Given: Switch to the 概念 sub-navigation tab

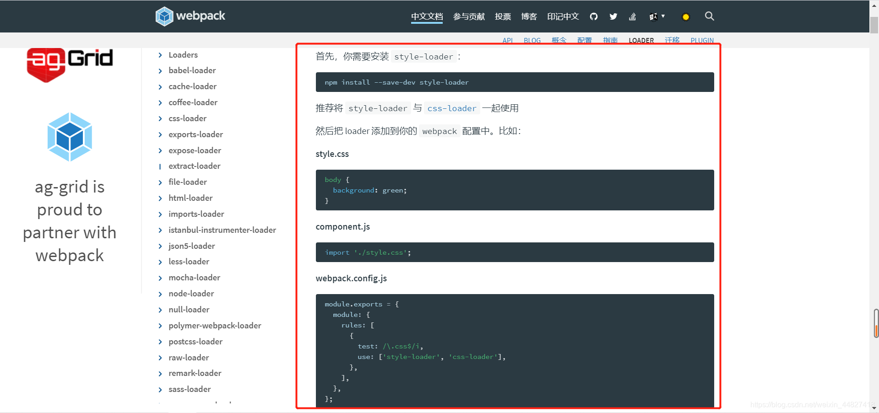Looking at the screenshot, I should tap(559, 40).
